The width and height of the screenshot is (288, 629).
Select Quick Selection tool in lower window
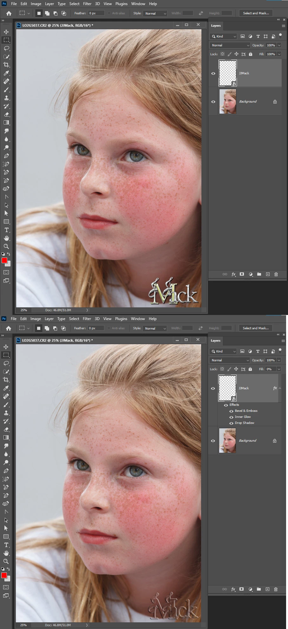click(6, 371)
